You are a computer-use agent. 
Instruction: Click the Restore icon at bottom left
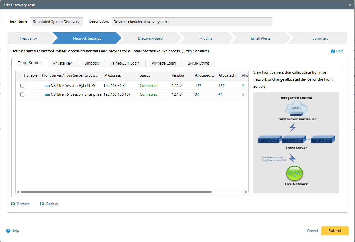13,204
